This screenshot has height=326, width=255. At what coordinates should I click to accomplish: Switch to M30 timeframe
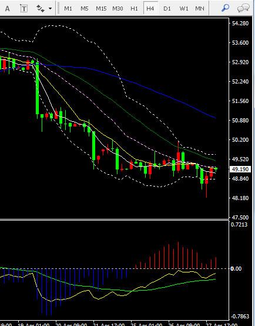click(118, 8)
